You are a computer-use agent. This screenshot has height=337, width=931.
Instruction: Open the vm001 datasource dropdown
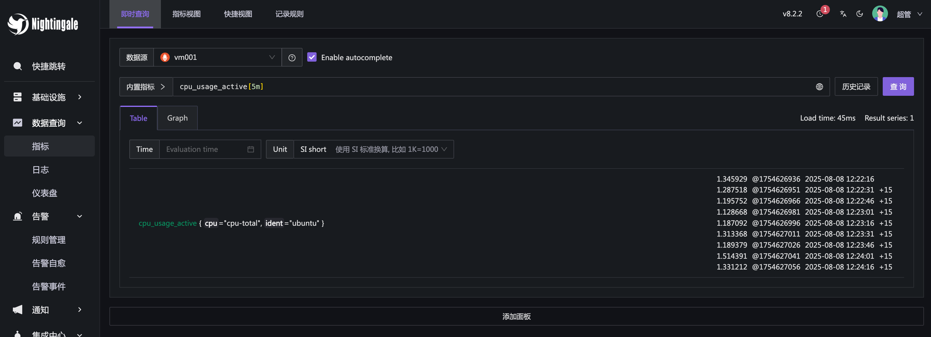coord(217,57)
